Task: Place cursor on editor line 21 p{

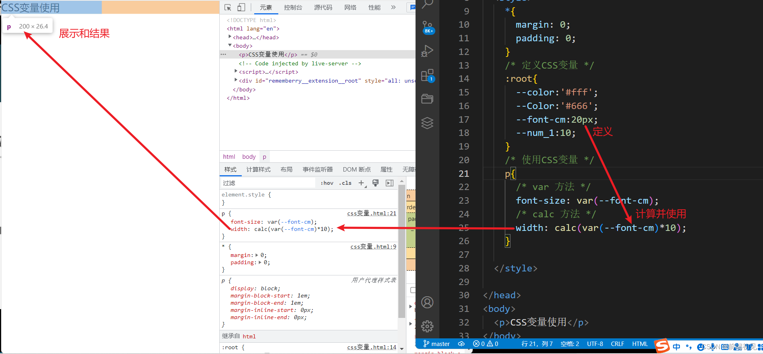Action: (x=510, y=174)
